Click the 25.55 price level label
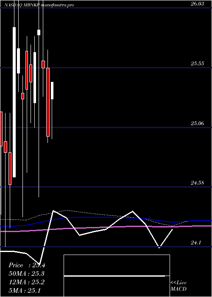The height and width of the screenshot is (297, 212). (197, 64)
